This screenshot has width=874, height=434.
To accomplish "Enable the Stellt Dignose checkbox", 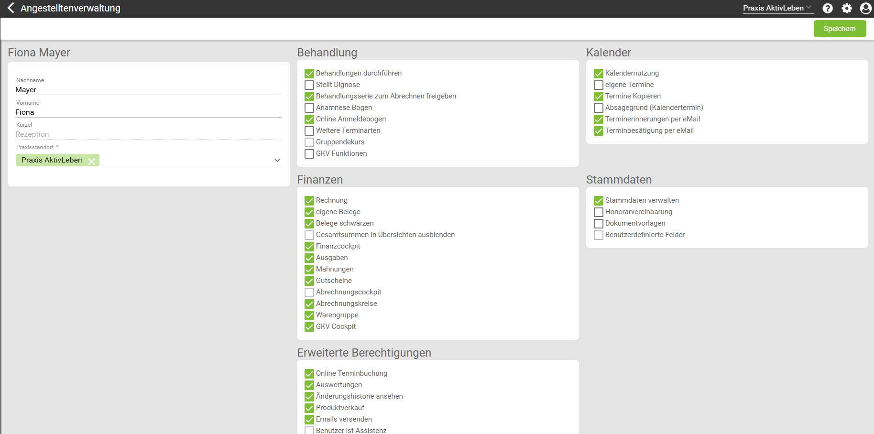I will pyautogui.click(x=309, y=85).
